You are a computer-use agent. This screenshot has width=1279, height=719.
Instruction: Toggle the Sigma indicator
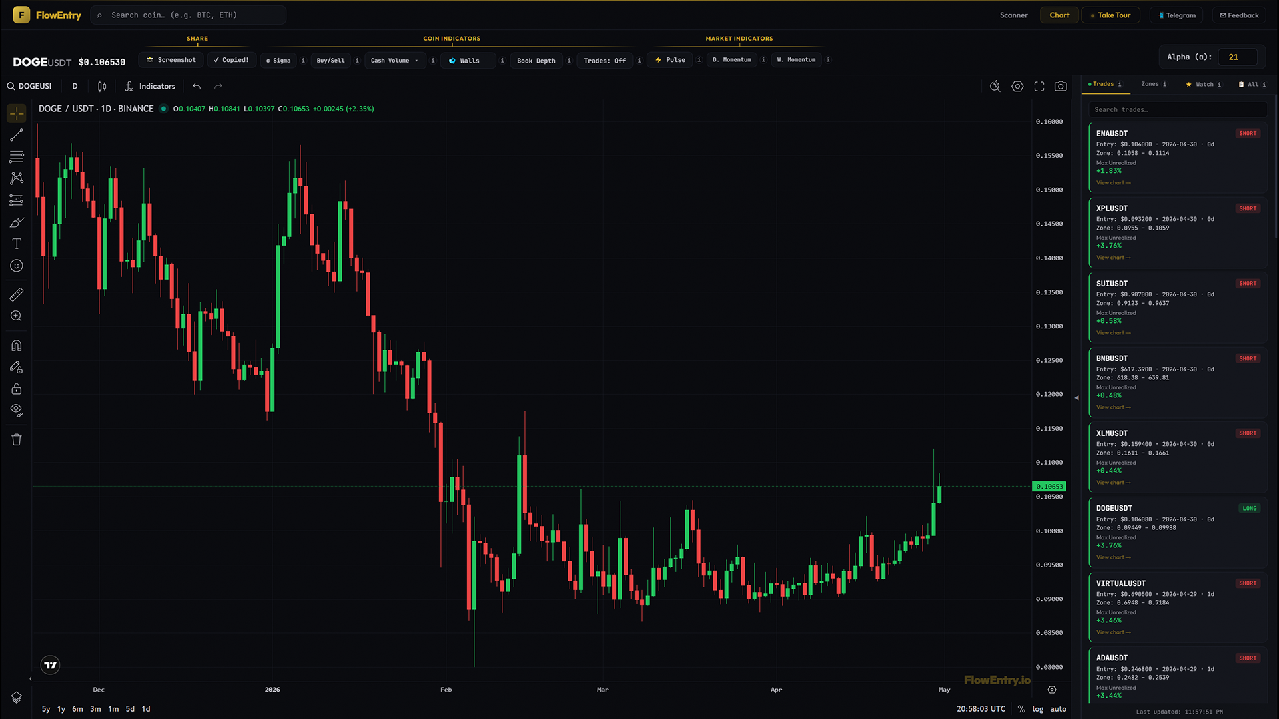coord(278,61)
